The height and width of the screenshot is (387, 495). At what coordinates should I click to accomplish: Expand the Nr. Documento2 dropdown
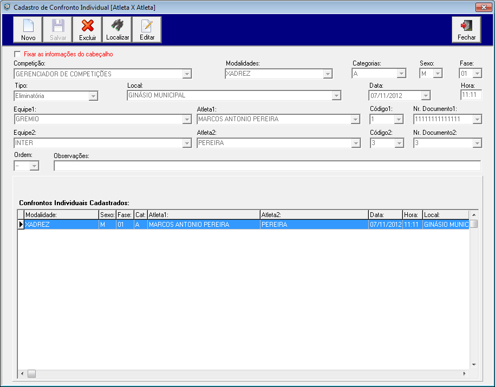point(477,143)
